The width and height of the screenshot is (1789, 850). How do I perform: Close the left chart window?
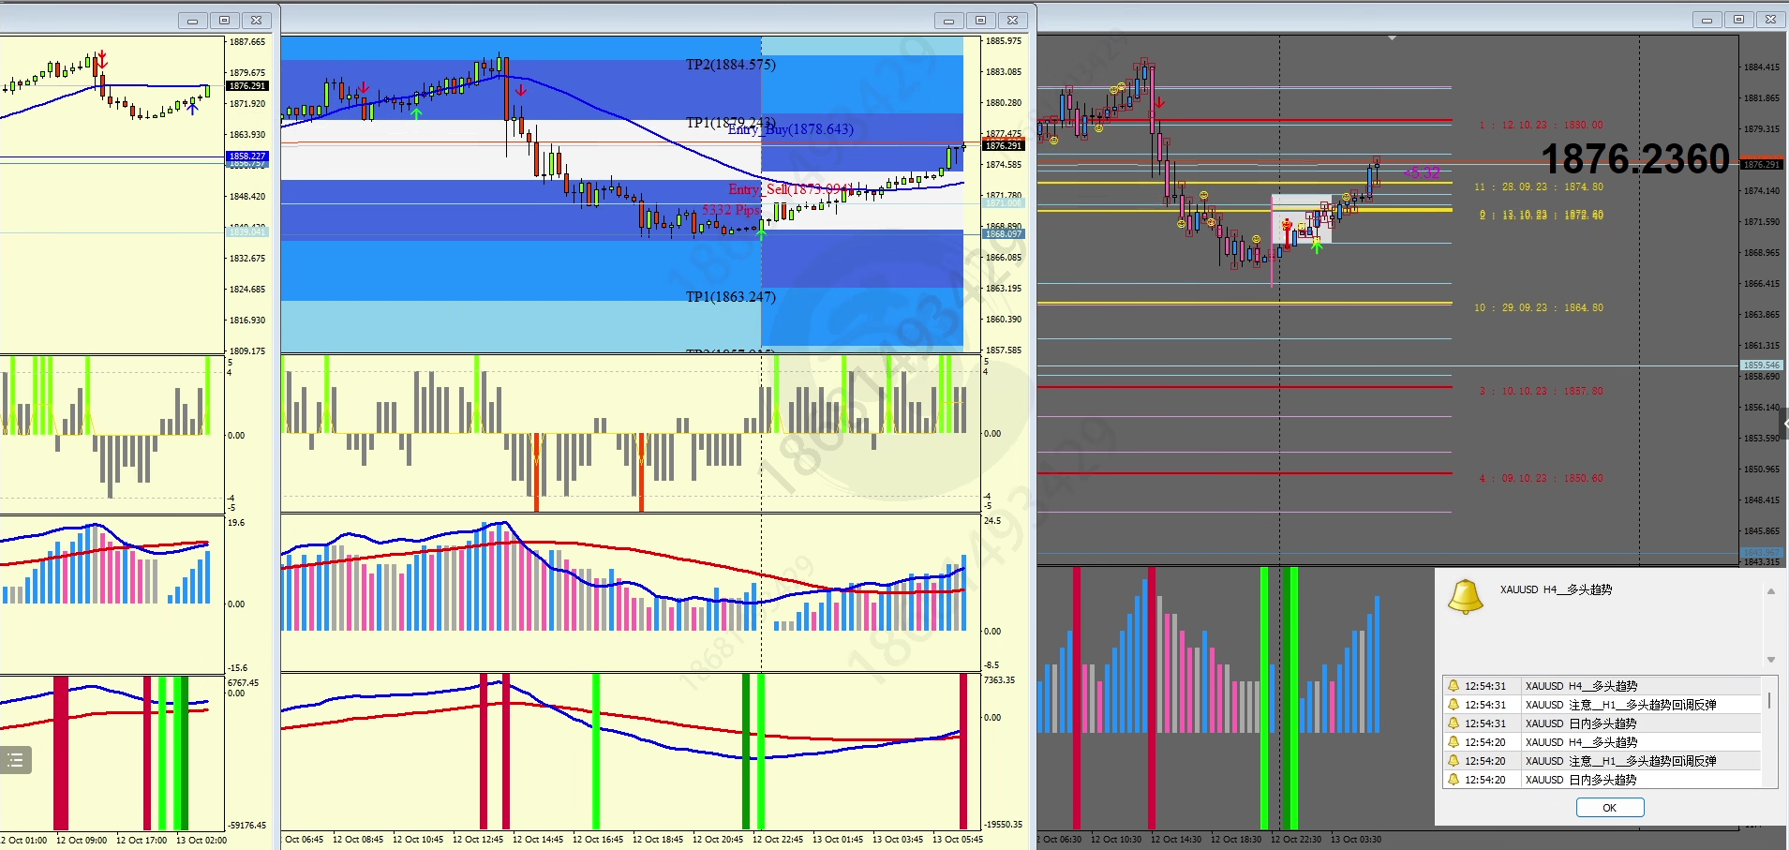(x=256, y=20)
